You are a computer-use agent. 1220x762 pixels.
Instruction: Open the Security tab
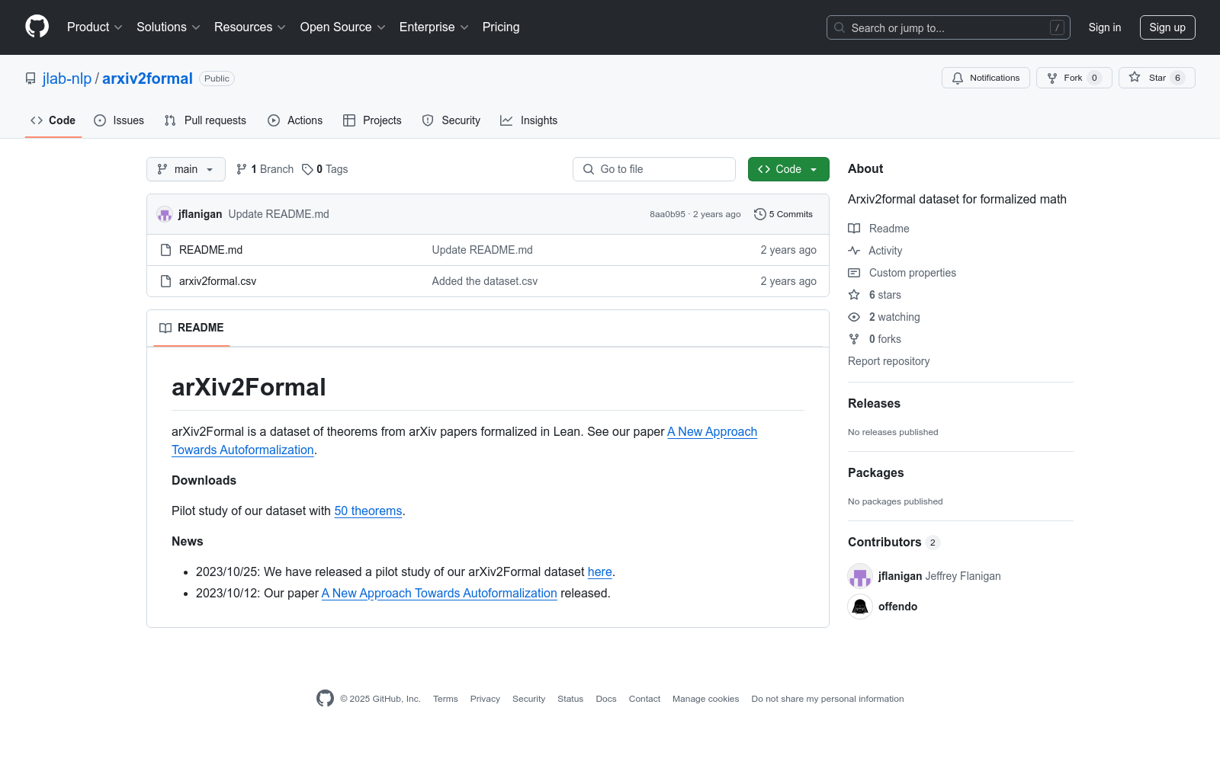(x=451, y=120)
